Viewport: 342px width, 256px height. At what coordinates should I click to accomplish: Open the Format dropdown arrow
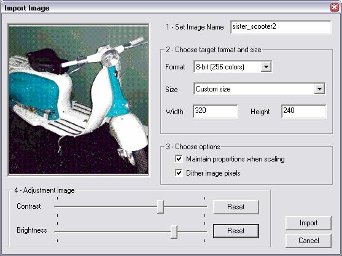[266, 66]
